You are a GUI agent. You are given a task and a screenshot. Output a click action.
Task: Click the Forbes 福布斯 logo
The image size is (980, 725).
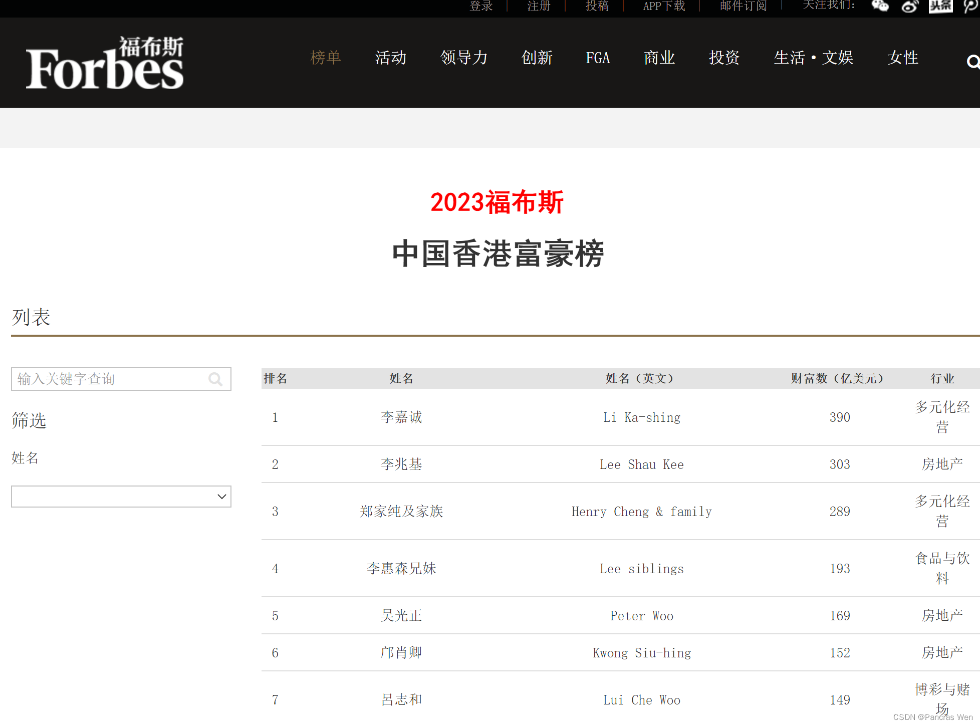[105, 63]
